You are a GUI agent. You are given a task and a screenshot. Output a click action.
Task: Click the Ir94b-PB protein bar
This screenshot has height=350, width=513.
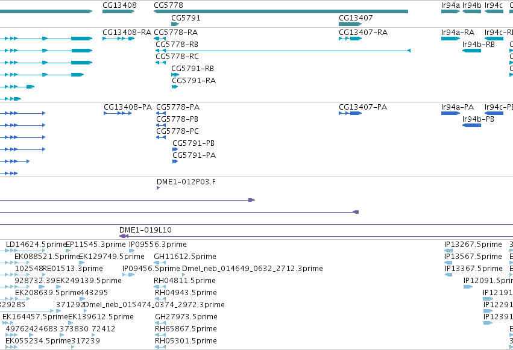pos(471,125)
